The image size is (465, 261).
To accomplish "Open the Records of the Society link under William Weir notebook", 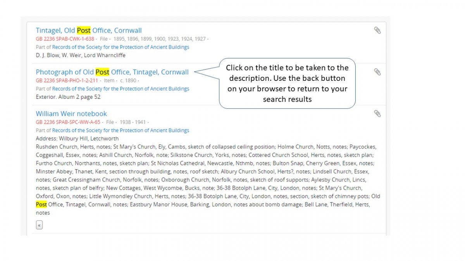I will 121,131.
